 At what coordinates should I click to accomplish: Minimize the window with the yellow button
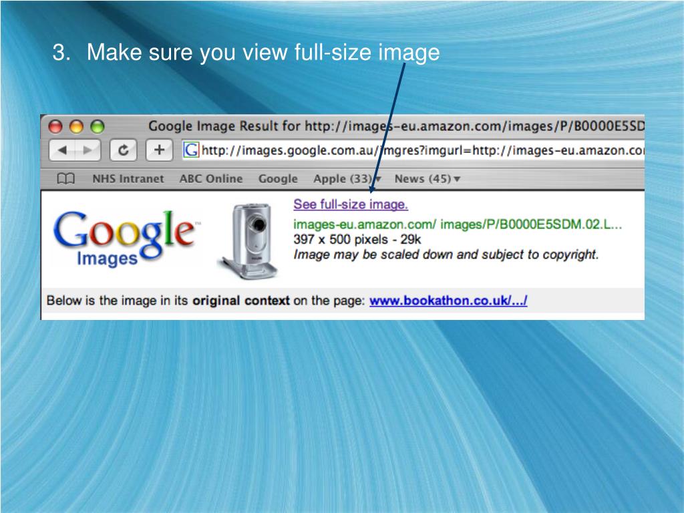click(x=76, y=126)
